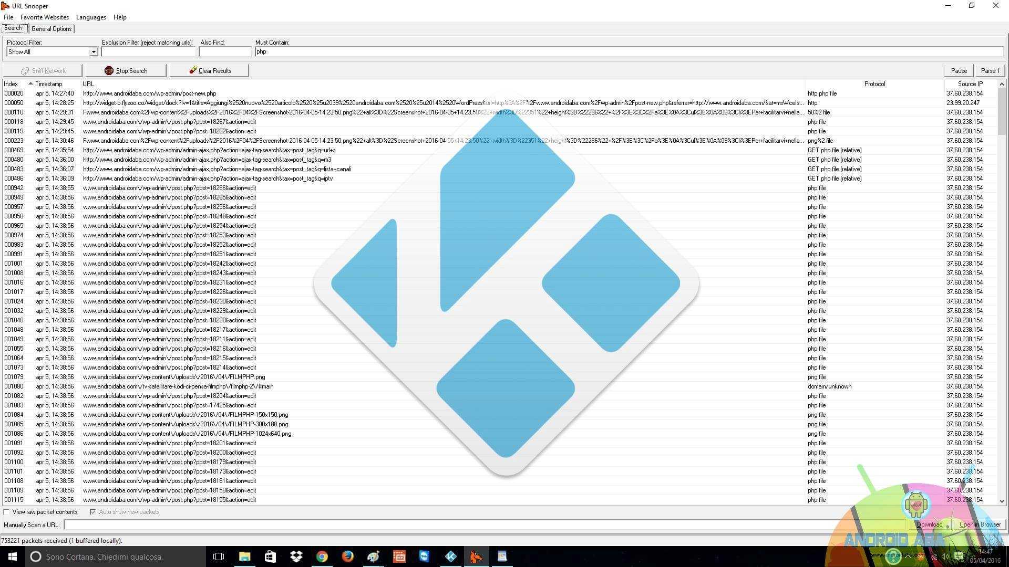This screenshot has height=567, width=1009.
Task: Click the Clear Results broom button
Action: 209,71
